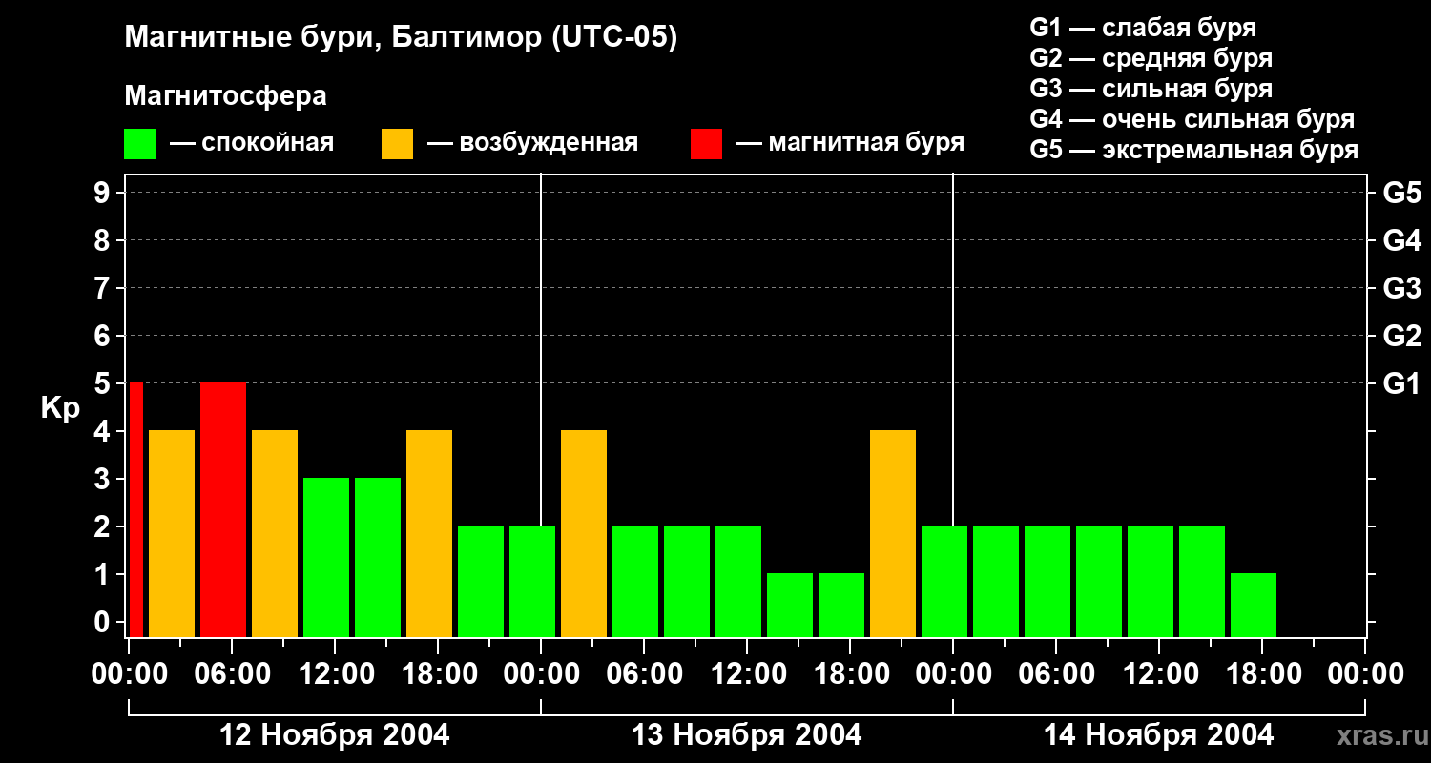This screenshot has width=1431, height=763.
Task: Click the 18:00 time label above 13 Ноября
Action: [850, 674]
